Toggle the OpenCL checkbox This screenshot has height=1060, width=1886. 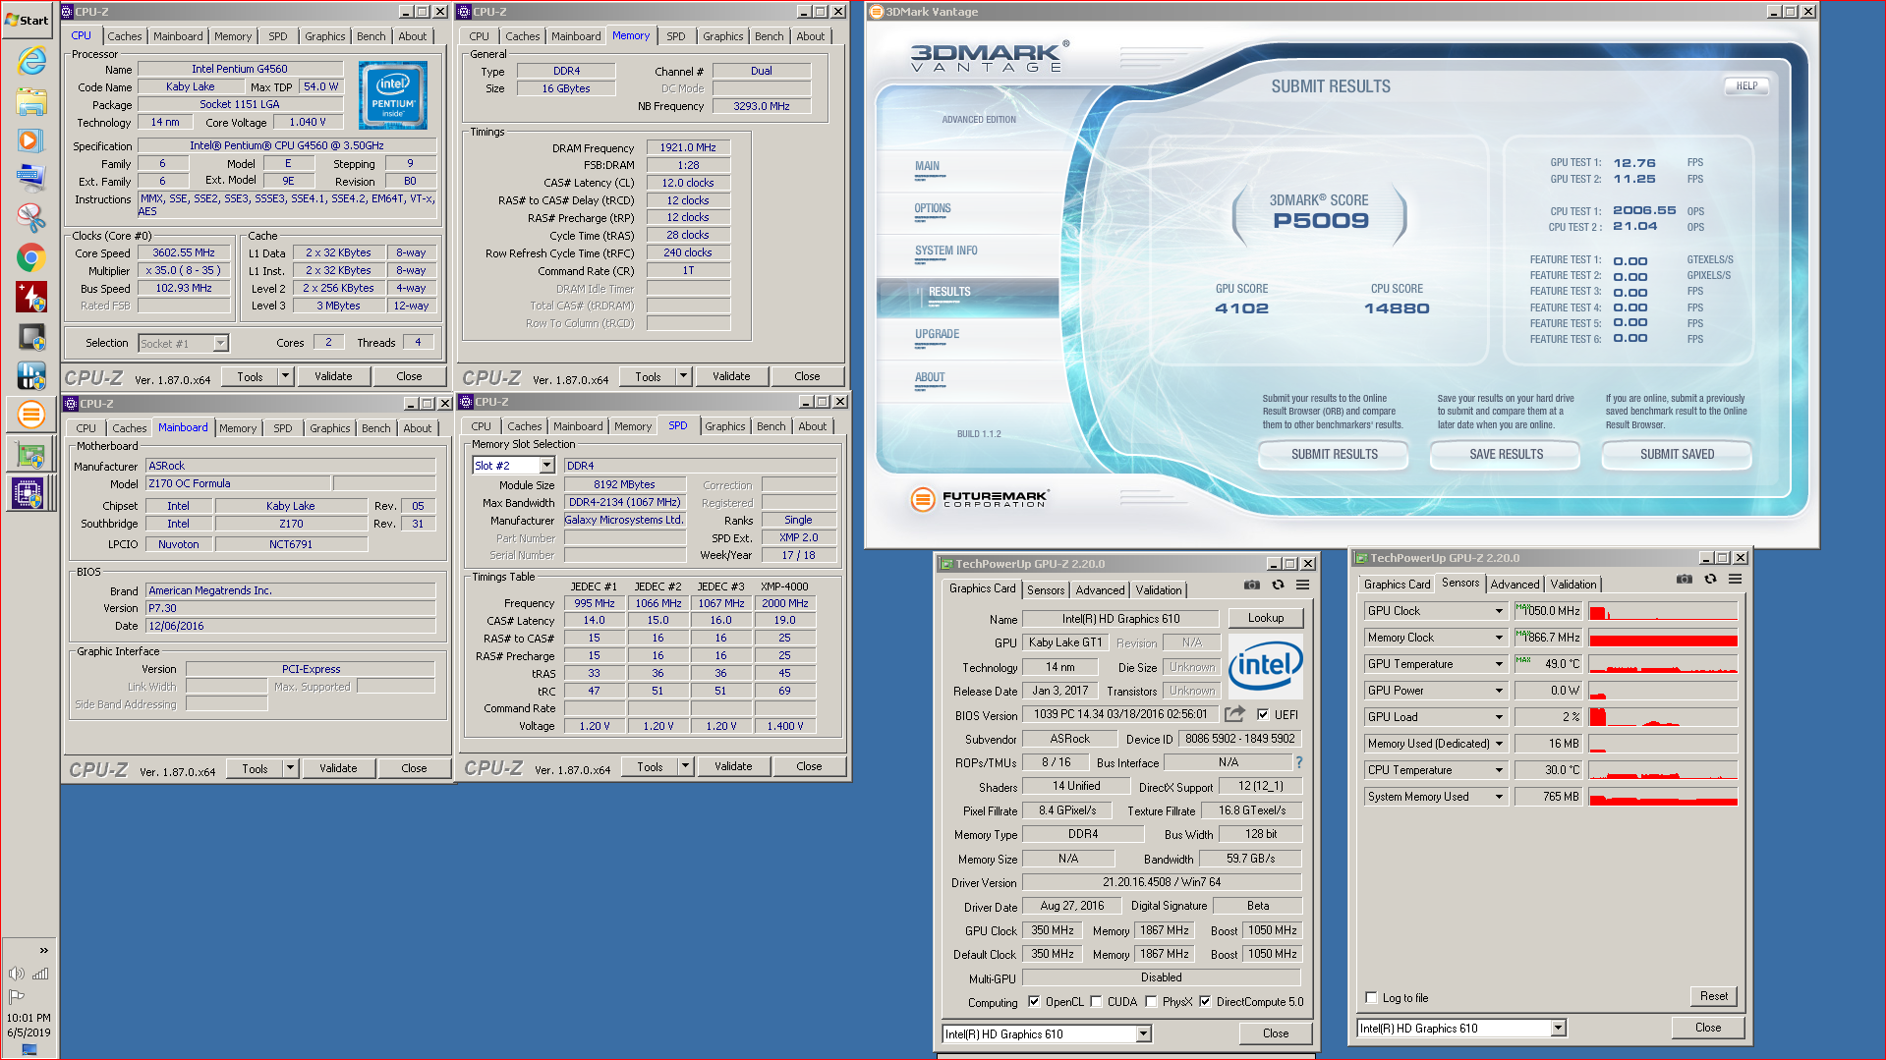tap(1034, 1002)
